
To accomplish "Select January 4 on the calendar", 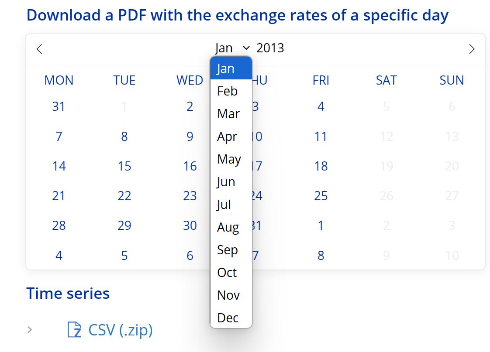I will 321,106.
